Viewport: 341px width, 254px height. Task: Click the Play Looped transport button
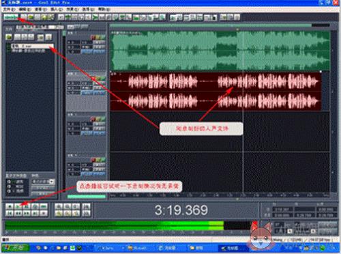coord(44,206)
